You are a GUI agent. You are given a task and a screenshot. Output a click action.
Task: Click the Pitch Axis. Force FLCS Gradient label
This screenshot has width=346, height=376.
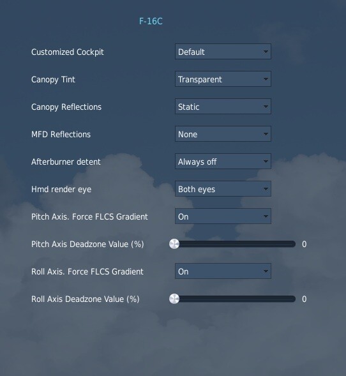click(89, 217)
